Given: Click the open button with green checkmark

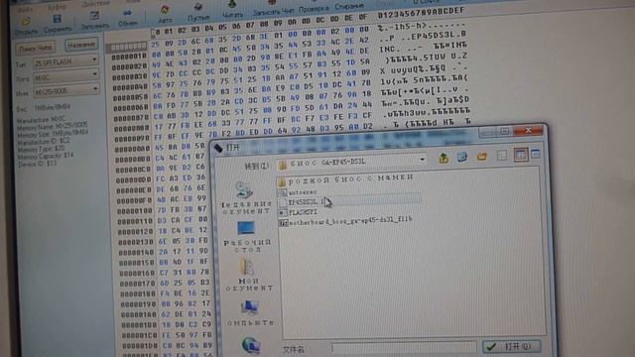Looking at the screenshot, I should [512, 346].
